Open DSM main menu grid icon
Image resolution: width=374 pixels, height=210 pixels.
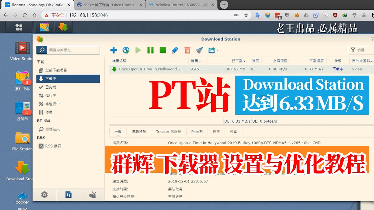click(x=19, y=27)
